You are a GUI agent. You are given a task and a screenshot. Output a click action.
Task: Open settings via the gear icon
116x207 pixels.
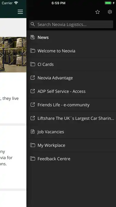[110, 12]
